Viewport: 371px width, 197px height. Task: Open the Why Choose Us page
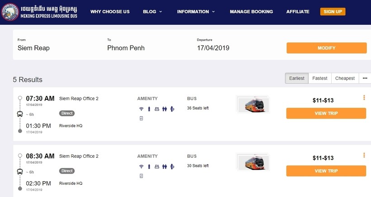pos(109,12)
